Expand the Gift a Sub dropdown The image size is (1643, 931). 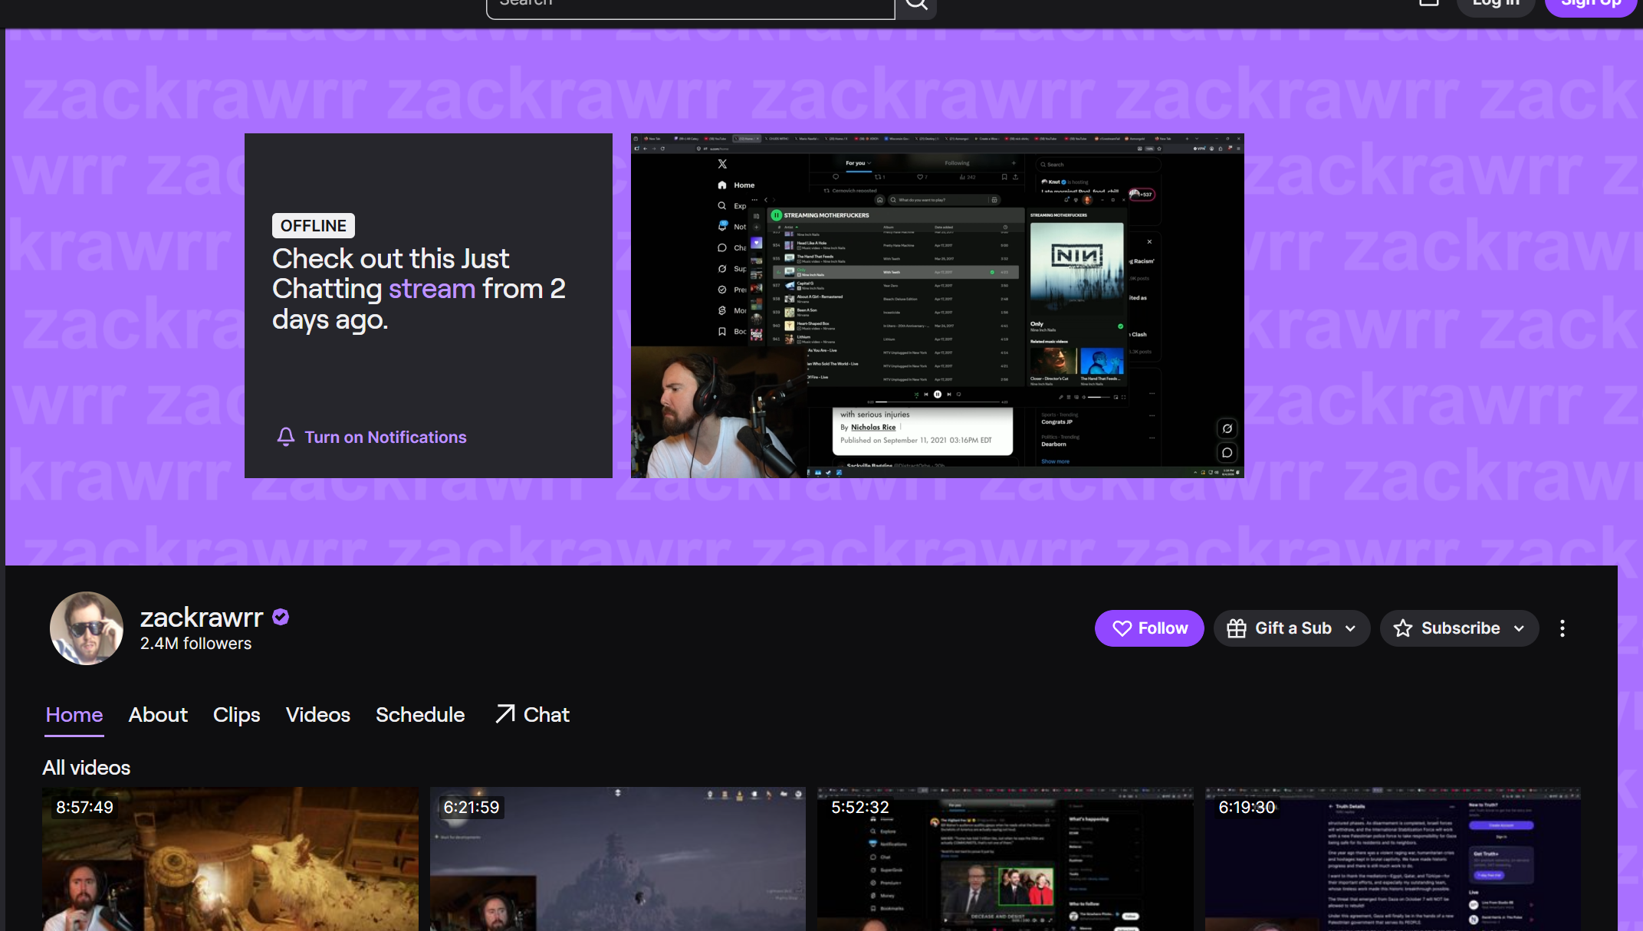(x=1292, y=628)
